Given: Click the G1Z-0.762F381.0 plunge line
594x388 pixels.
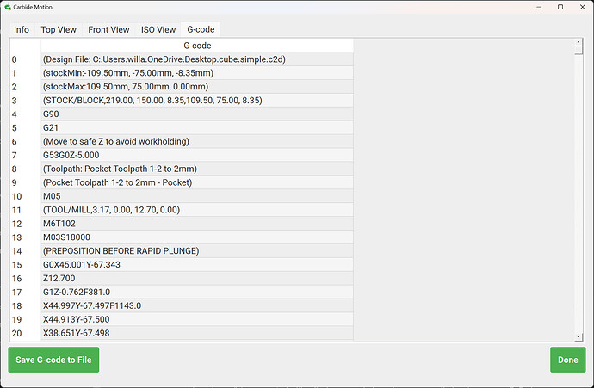Looking at the screenshot, I should [197, 292].
